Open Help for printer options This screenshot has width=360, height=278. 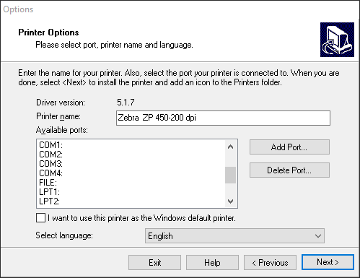point(212,263)
